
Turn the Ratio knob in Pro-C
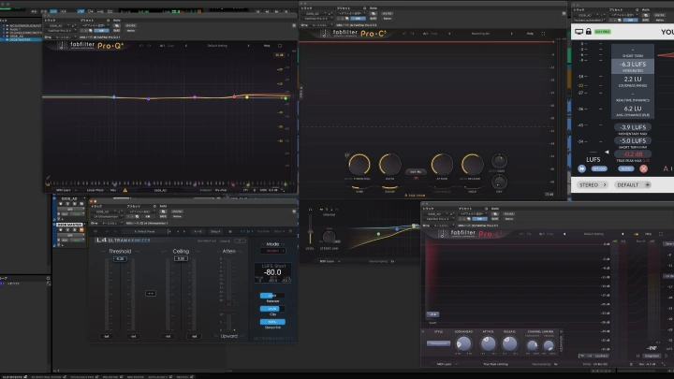click(x=389, y=165)
